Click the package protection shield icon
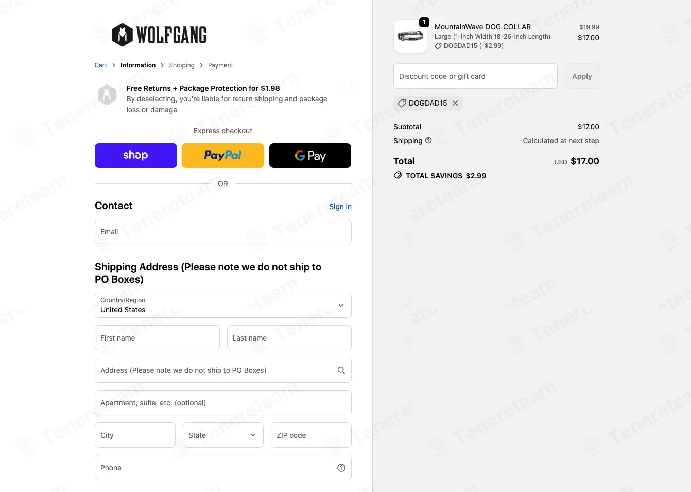691x492 pixels. coord(107,95)
